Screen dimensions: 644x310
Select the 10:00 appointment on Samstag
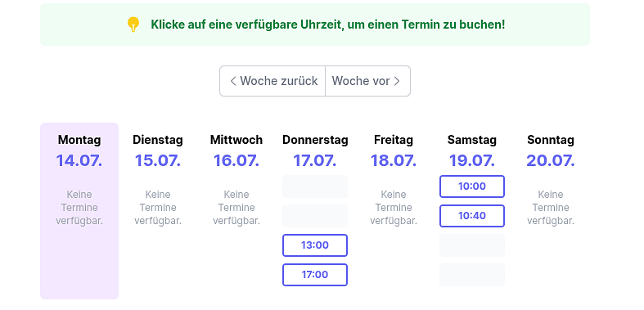coord(472,186)
